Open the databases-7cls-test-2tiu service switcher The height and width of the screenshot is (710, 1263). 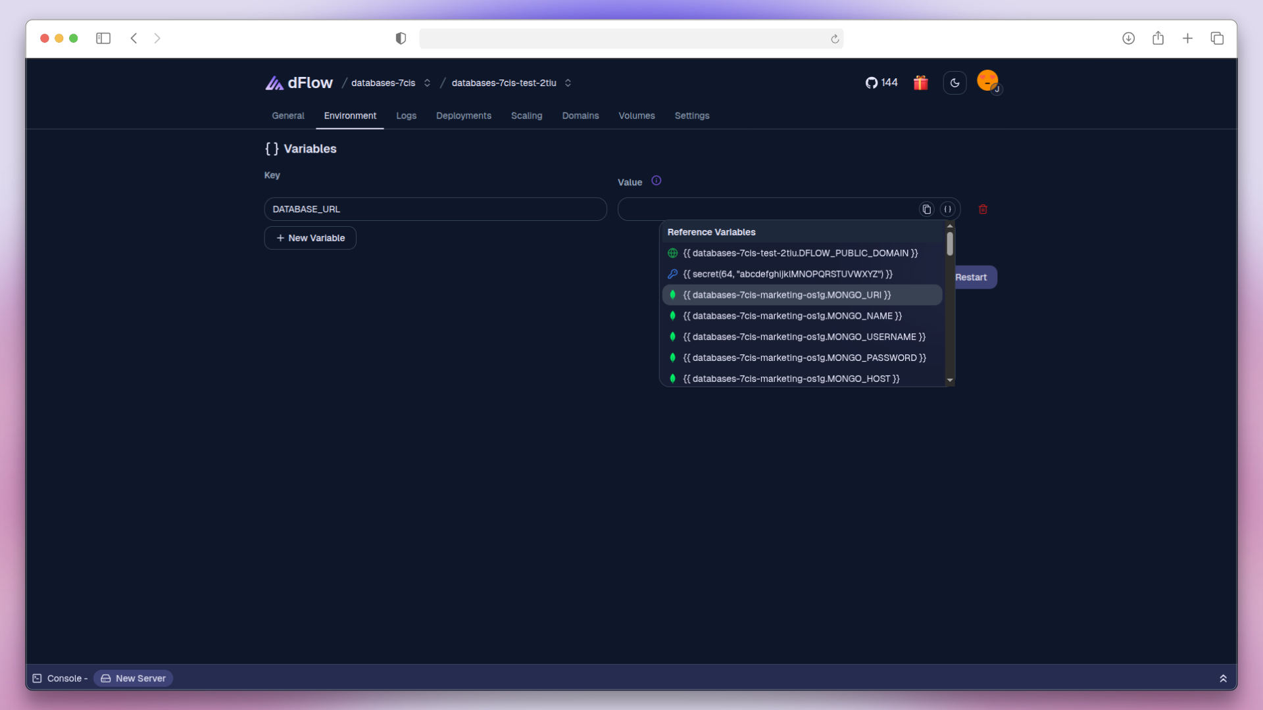[x=568, y=83]
